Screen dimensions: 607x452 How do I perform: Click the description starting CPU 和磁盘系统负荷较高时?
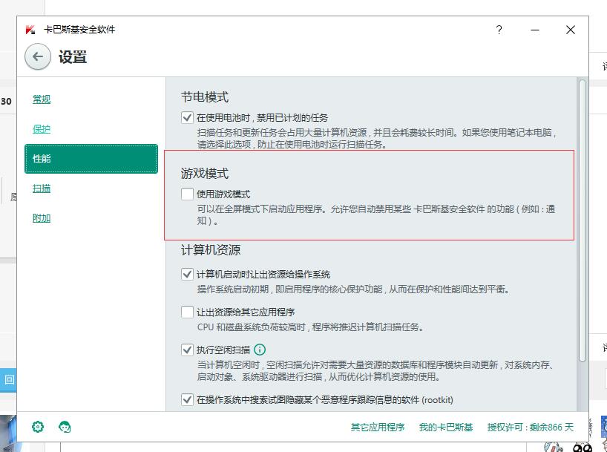(310, 327)
